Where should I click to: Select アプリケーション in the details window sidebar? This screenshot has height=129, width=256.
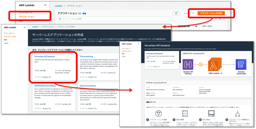tap(127, 51)
